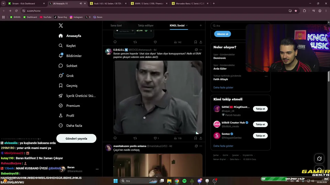
Task: Open YouTube bookmark in bookmarks bar
Action: pyautogui.click(x=46, y=17)
